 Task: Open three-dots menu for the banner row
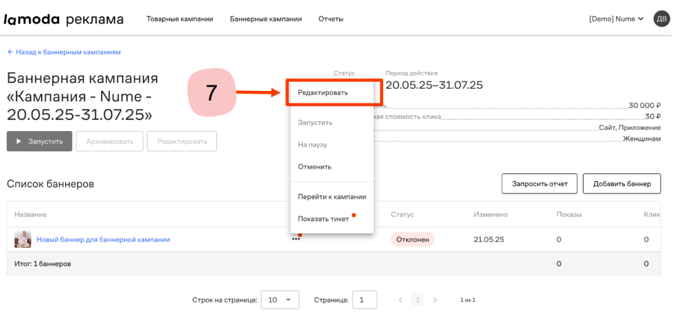pyautogui.click(x=296, y=239)
